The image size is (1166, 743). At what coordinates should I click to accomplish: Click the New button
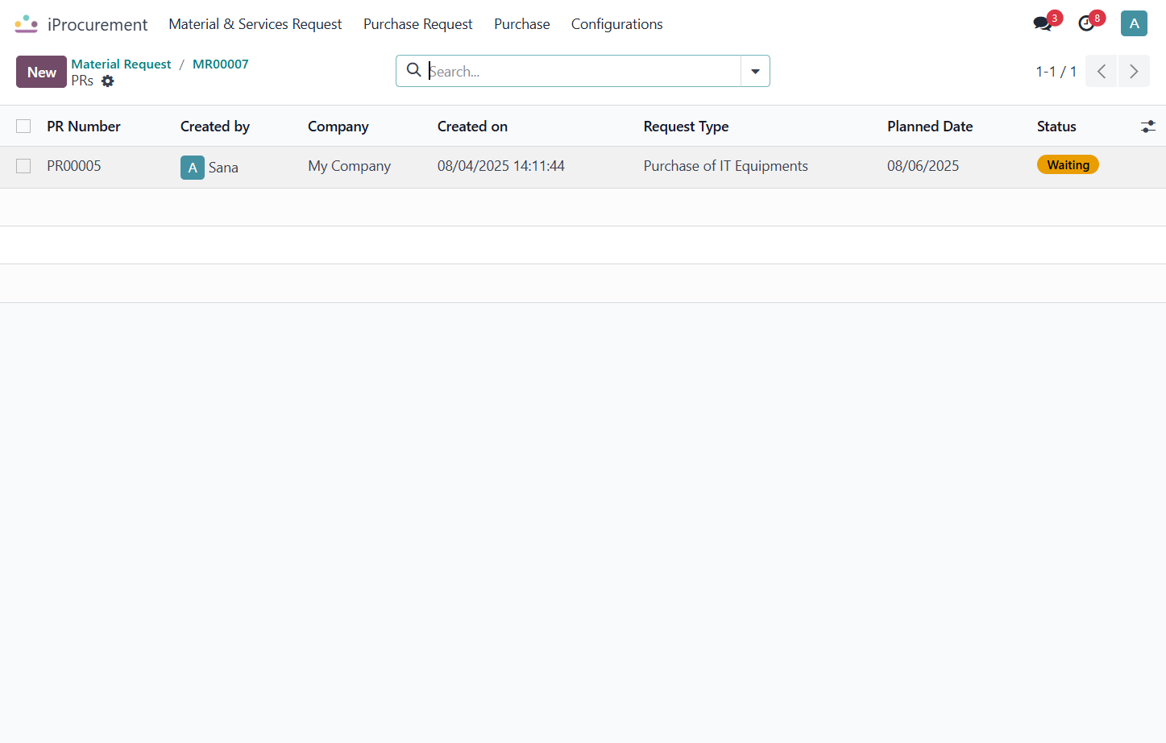tap(41, 72)
